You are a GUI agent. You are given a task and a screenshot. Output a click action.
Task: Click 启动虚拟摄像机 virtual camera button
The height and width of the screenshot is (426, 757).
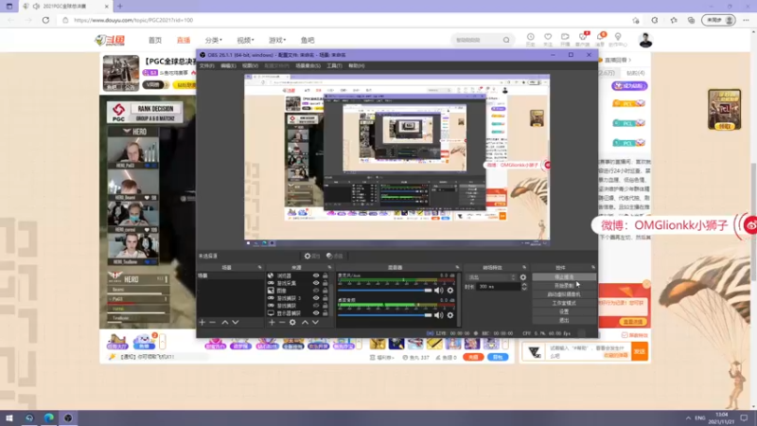coord(564,294)
